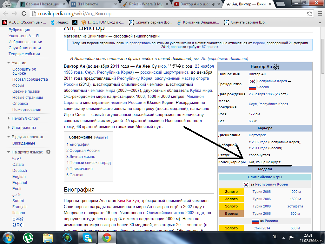Open the first 'Скачать сериал Шо...' bookmark

pos(150,22)
